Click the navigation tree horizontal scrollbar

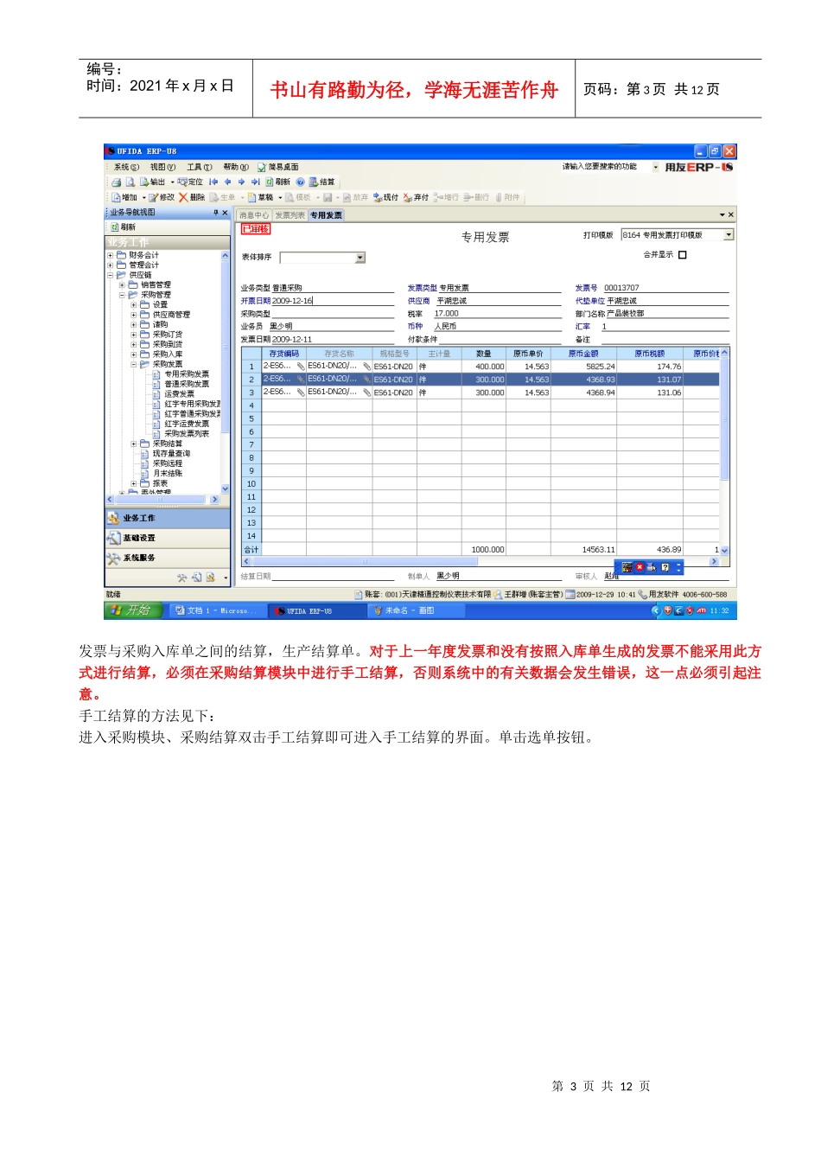tap(162, 500)
